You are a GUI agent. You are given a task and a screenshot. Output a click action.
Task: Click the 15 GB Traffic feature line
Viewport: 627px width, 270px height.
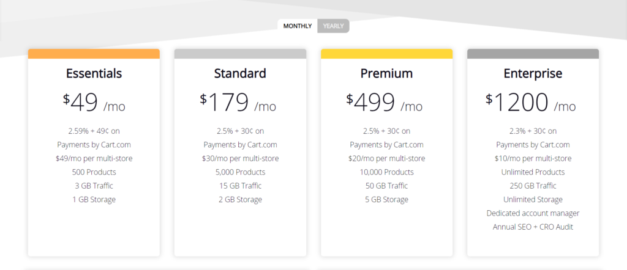pos(240,186)
